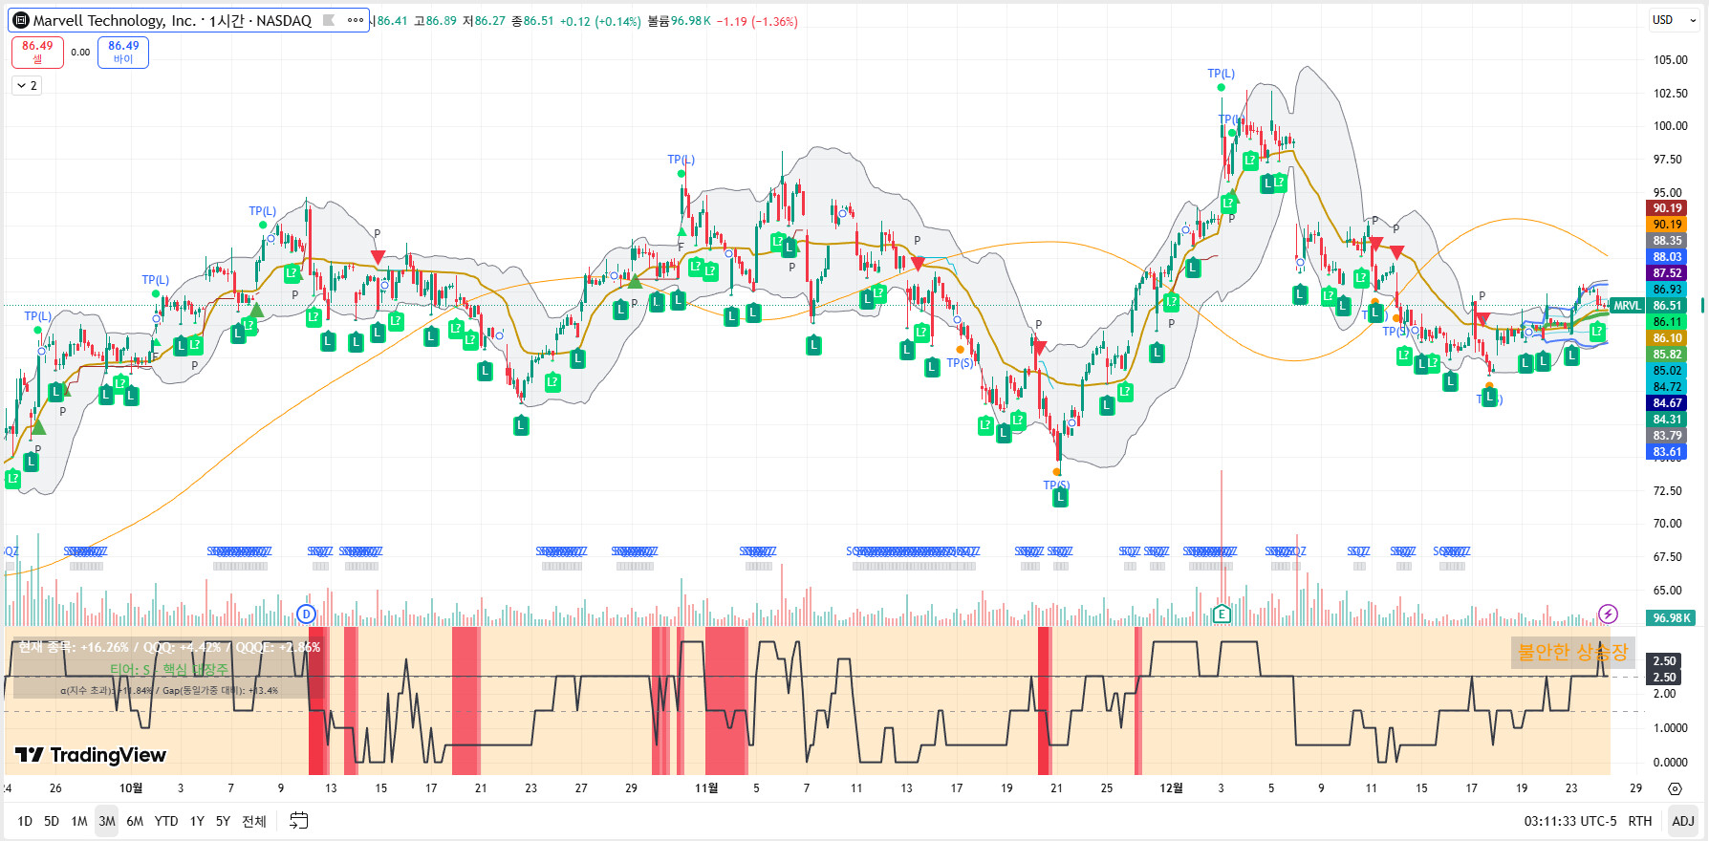The width and height of the screenshot is (1709, 841).
Task: Select the 전체 (all) time range
Action: click(x=253, y=821)
